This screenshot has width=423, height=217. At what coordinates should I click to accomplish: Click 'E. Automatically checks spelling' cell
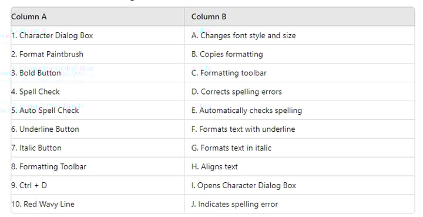[x=300, y=111]
